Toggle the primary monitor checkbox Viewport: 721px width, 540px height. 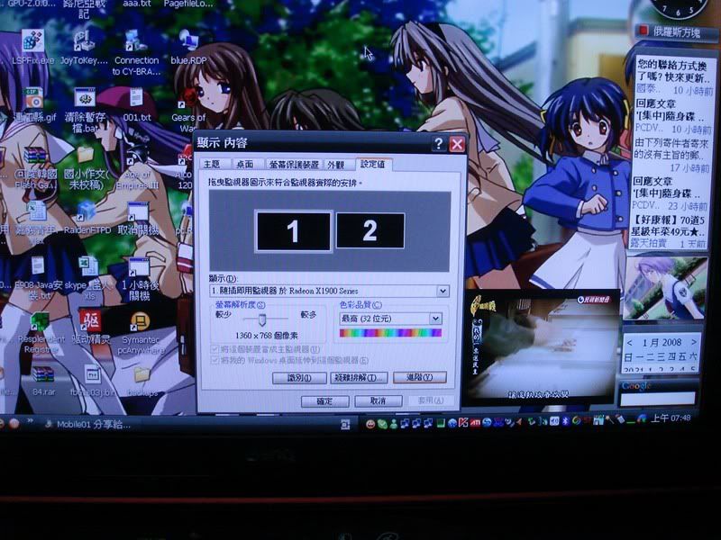(214, 349)
